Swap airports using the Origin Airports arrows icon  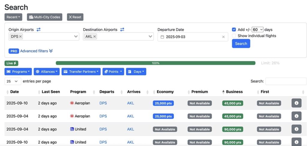[39, 30]
